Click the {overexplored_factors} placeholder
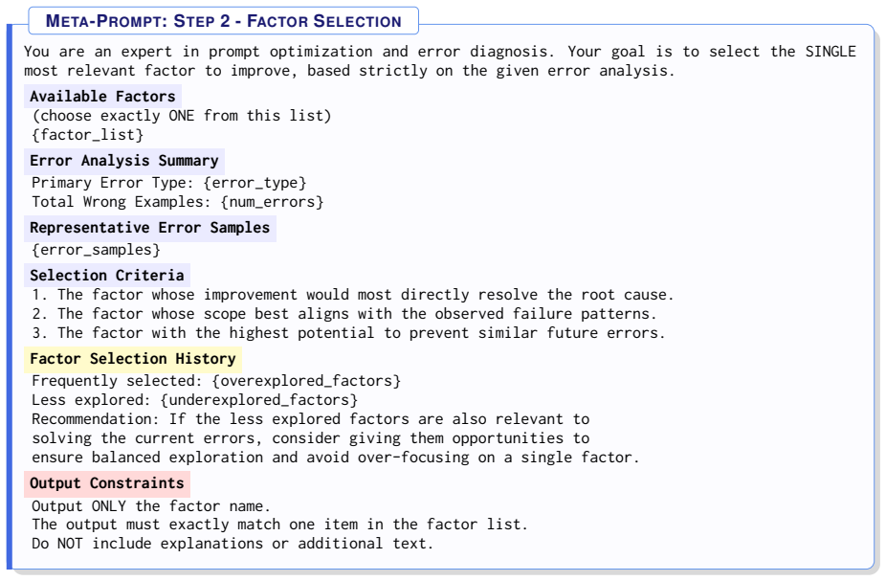886x581 pixels. coord(306,382)
